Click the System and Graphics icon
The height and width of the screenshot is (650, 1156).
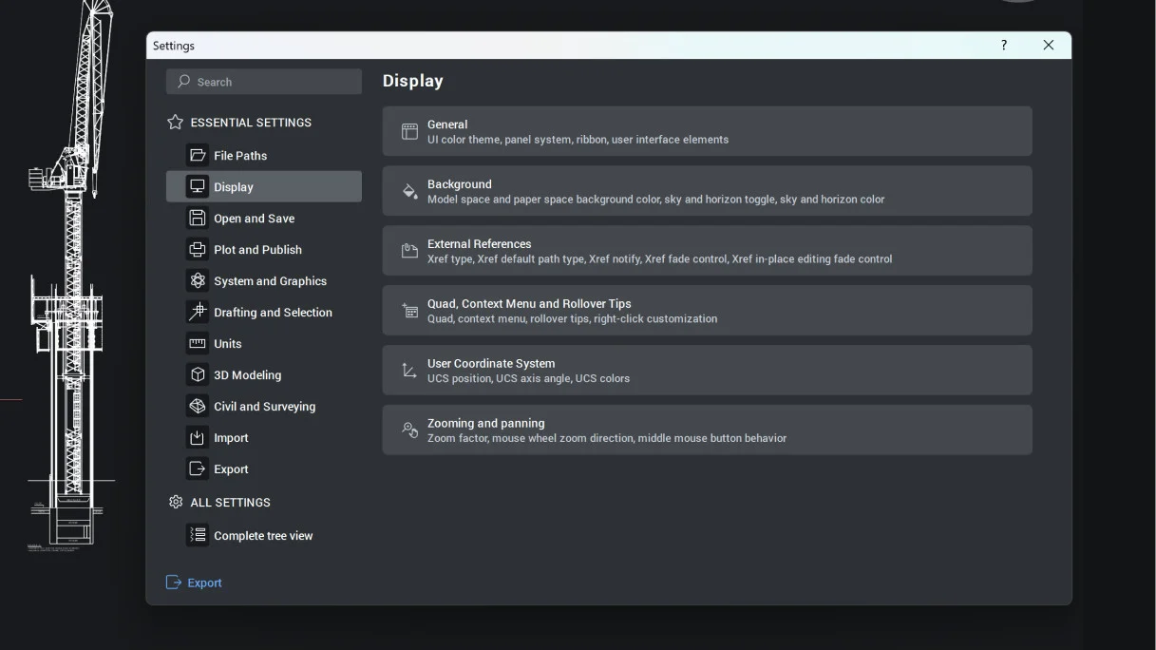198,280
